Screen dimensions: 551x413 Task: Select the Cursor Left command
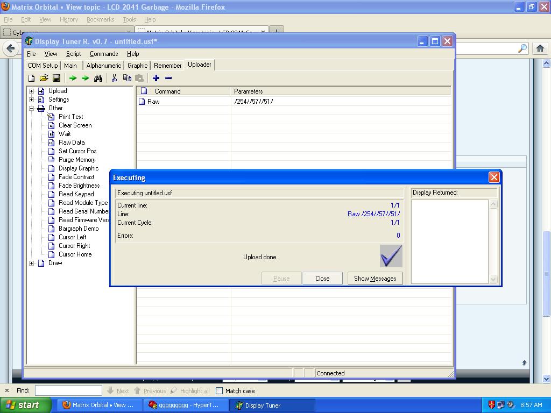(x=73, y=237)
